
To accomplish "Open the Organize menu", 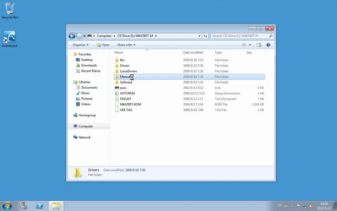I will (81, 45).
